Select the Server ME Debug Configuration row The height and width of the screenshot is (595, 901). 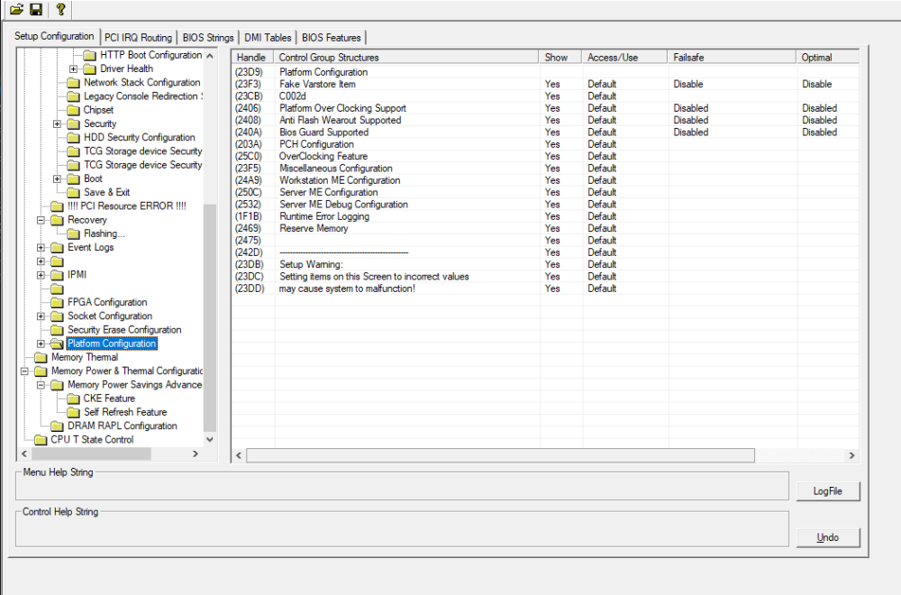coord(545,205)
